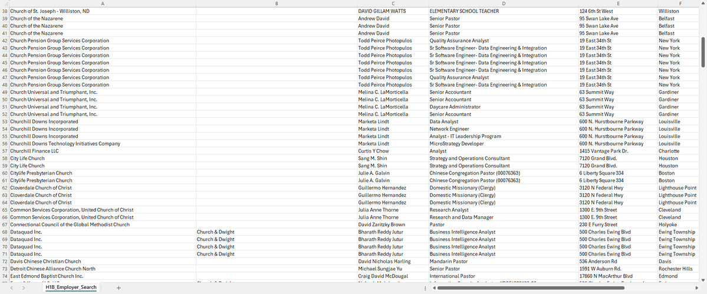This screenshot has height=294, width=707.
Task: Select column E header
Action: (618, 4)
